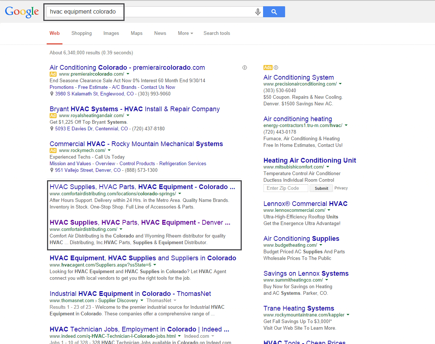
Task: Open dropdown beside hvacagent.com URL
Action: coord(155,265)
